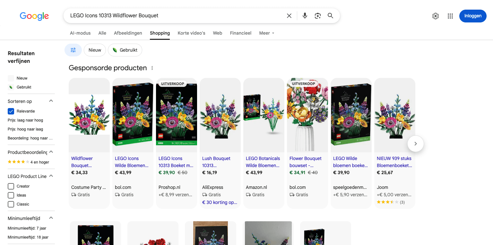Open the bol.com UITVERKOOP flower vase image

307,115
